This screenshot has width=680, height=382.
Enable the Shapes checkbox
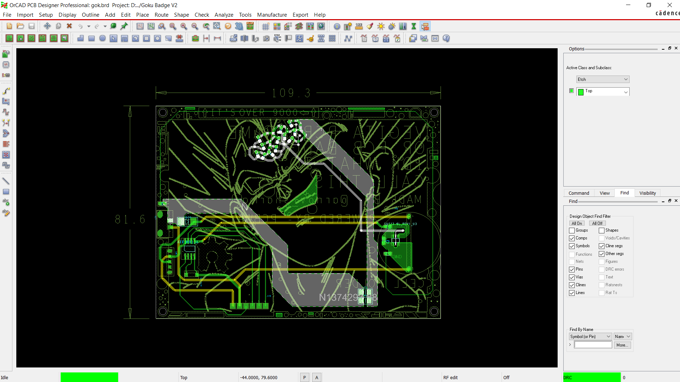(x=602, y=231)
